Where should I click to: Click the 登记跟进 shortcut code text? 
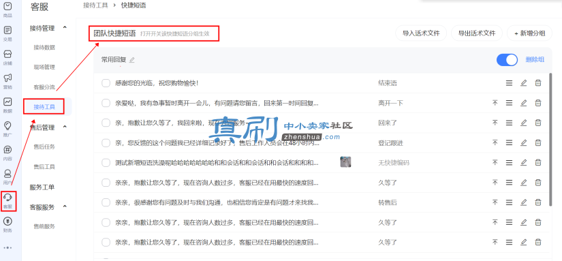(x=391, y=143)
